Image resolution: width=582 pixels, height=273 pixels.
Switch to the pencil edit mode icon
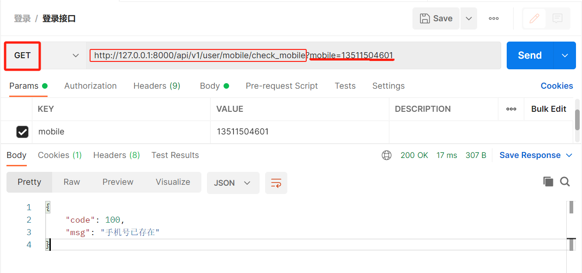pyautogui.click(x=534, y=18)
